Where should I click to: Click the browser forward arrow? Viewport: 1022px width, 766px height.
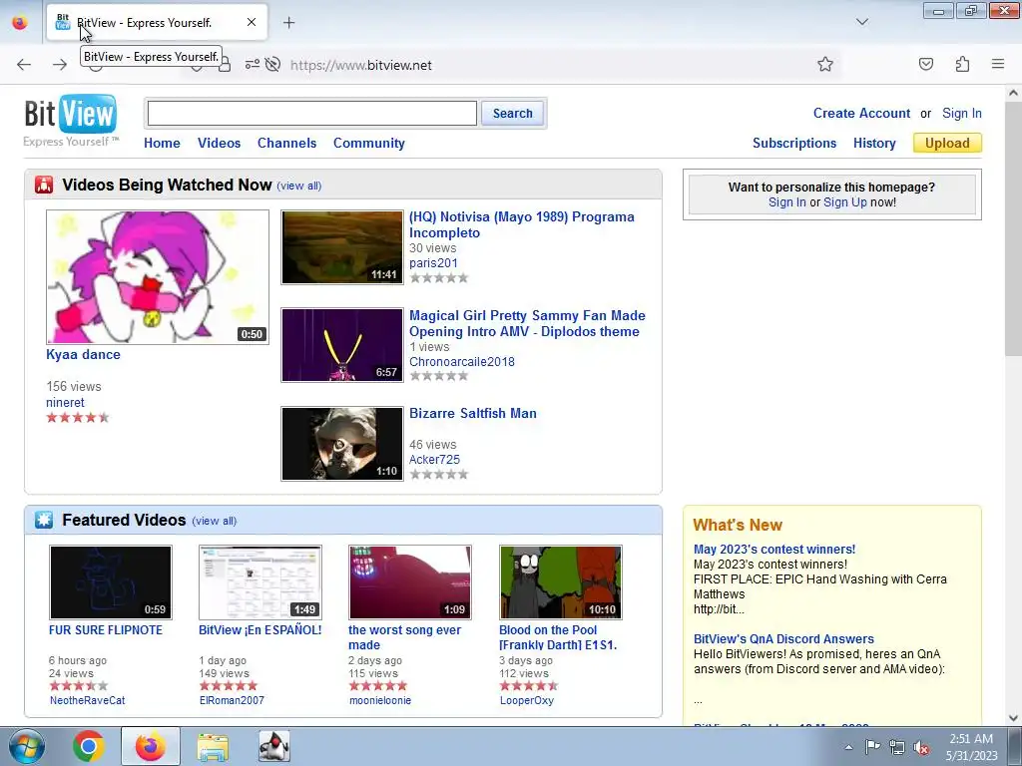[59, 65]
